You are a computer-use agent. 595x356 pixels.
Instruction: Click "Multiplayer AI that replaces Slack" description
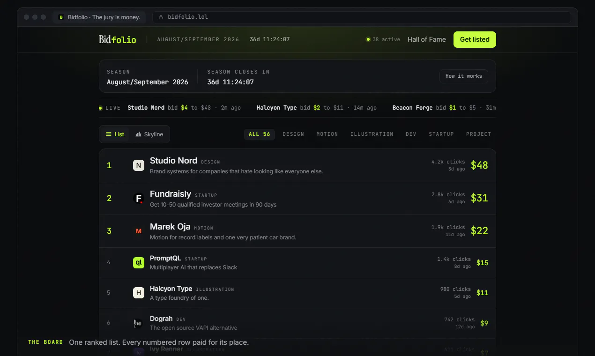(x=193, y=267)
